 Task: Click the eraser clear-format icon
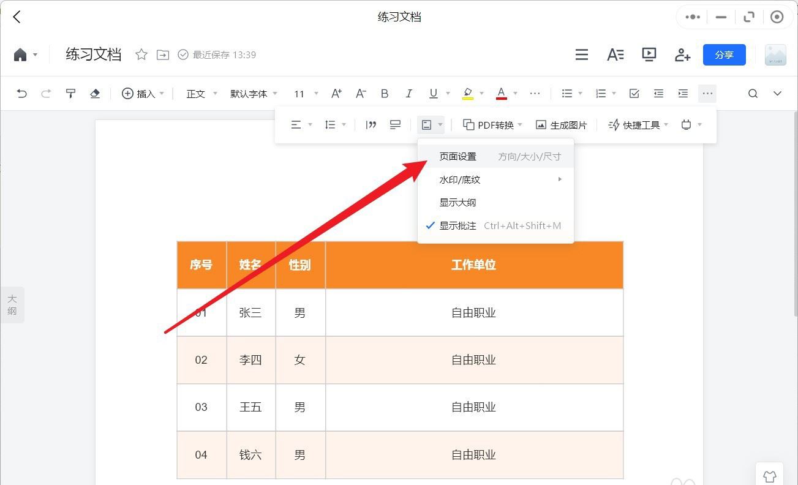coord(95,94)
